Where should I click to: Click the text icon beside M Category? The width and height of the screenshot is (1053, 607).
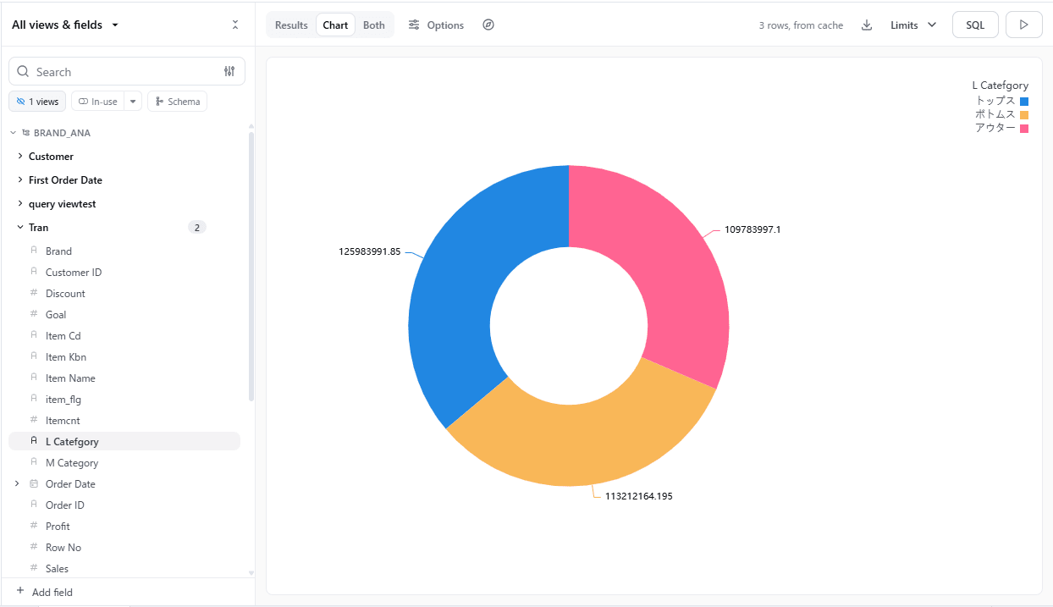tap(34, 462)
